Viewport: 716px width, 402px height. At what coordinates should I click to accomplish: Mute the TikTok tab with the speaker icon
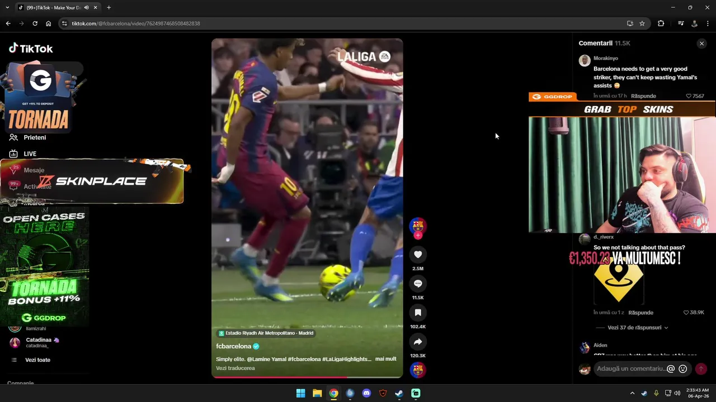pos(86,8)
